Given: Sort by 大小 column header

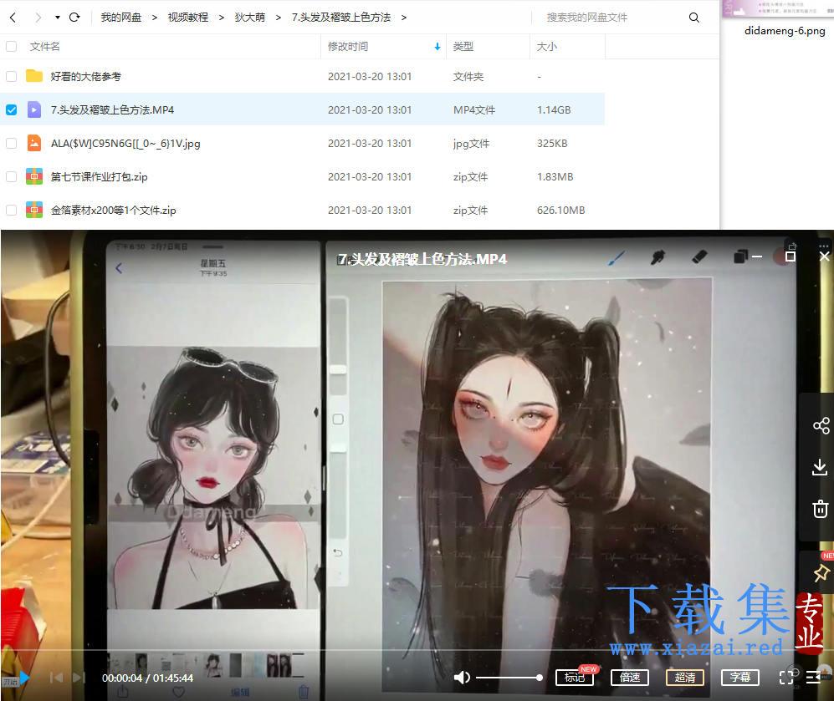Looking at the screenshot, I should [x=547, y=47].
